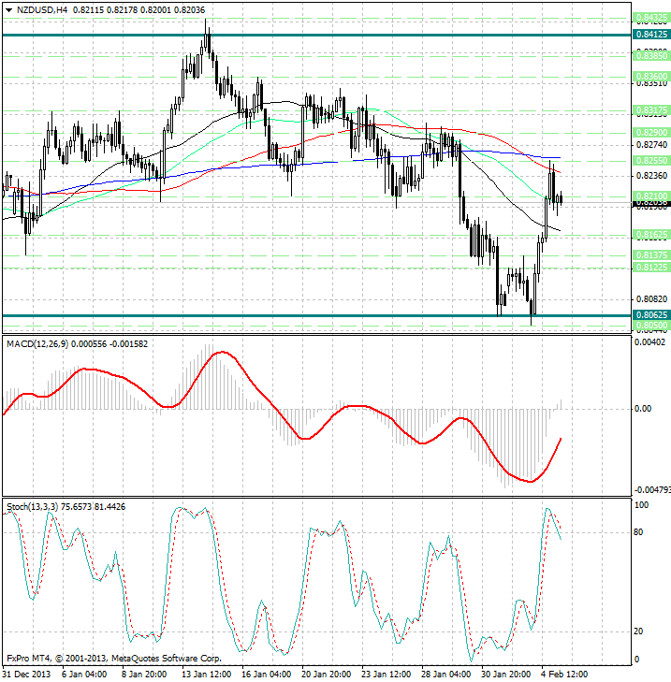This screenshot has width=671, height=682.
Task: Click the 0.81625 price level label
Action: click(x=651, y=235)
